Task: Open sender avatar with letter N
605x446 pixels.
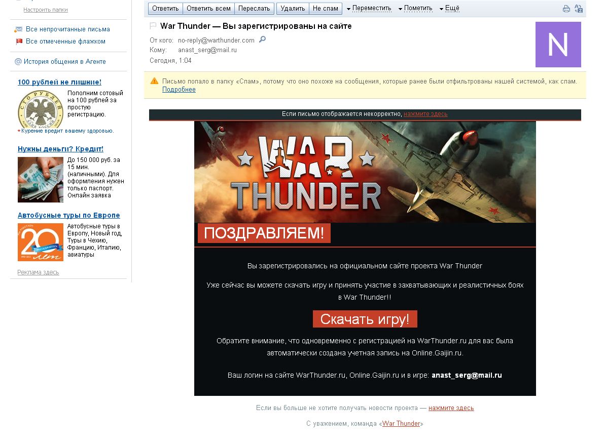Action: coord(558,44)
